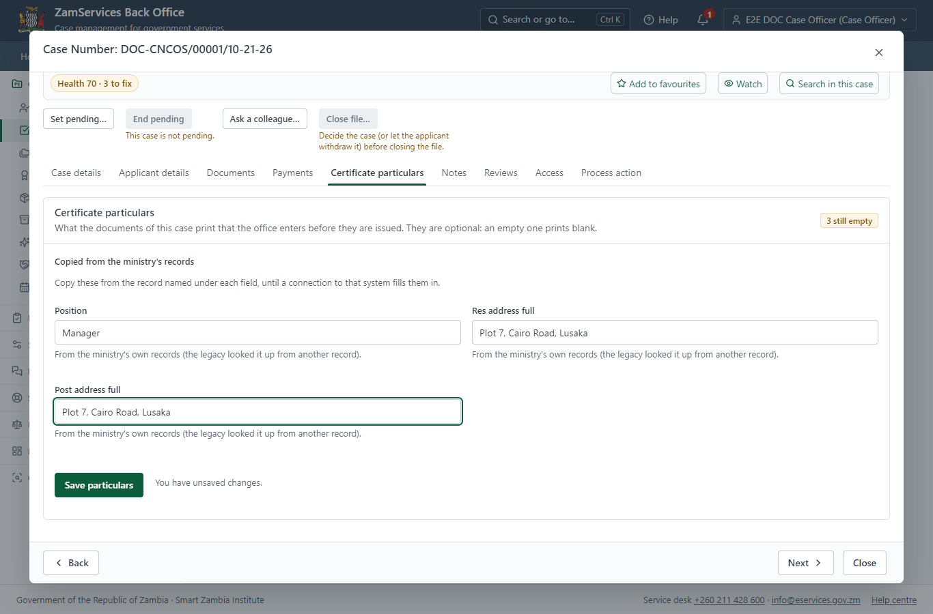Click the info@eservices.gov.zm email link

(816, 600)
